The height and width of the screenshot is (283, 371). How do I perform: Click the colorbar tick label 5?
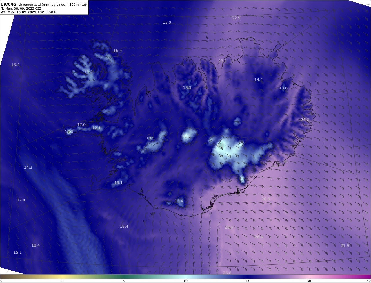(124, 281)
